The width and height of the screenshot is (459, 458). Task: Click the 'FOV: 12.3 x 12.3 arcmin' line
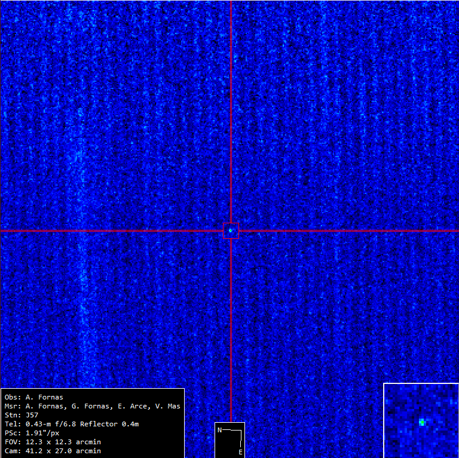click(x=53, y=442)
